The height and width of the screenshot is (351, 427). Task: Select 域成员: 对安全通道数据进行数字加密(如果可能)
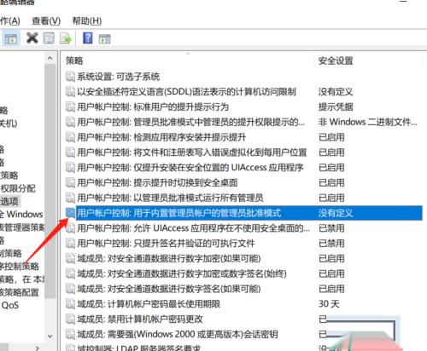pos(169,258)
